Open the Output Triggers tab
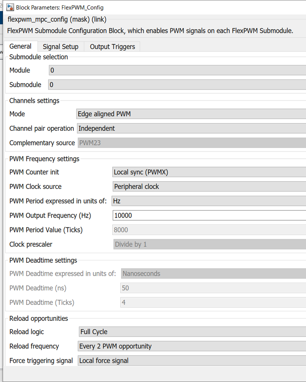306x382 pixels. (112, 47)
